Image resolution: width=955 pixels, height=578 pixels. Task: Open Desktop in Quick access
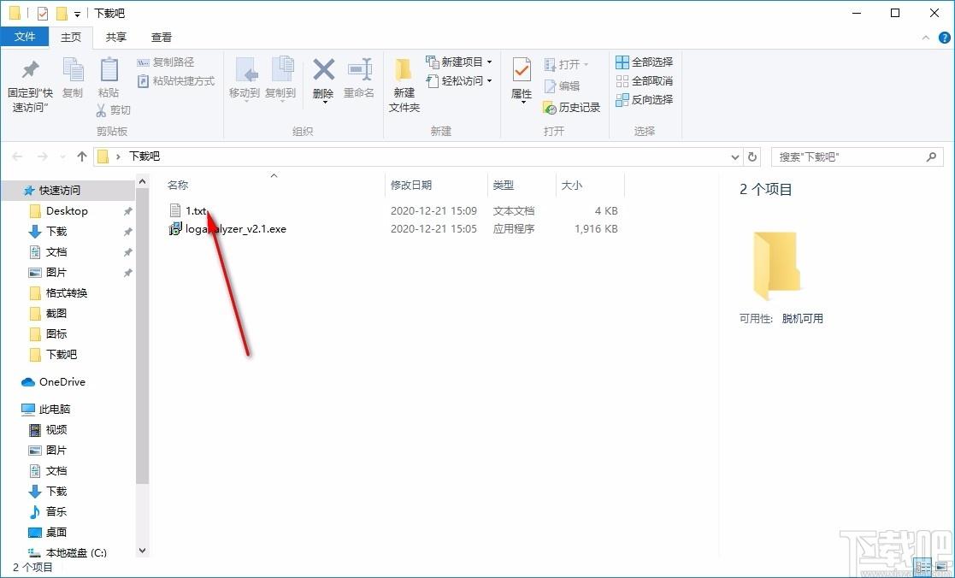(x=67, y=210)
